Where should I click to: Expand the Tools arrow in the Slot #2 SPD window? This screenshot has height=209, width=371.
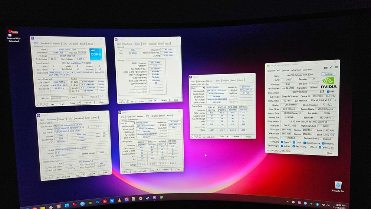pos(158,170)
